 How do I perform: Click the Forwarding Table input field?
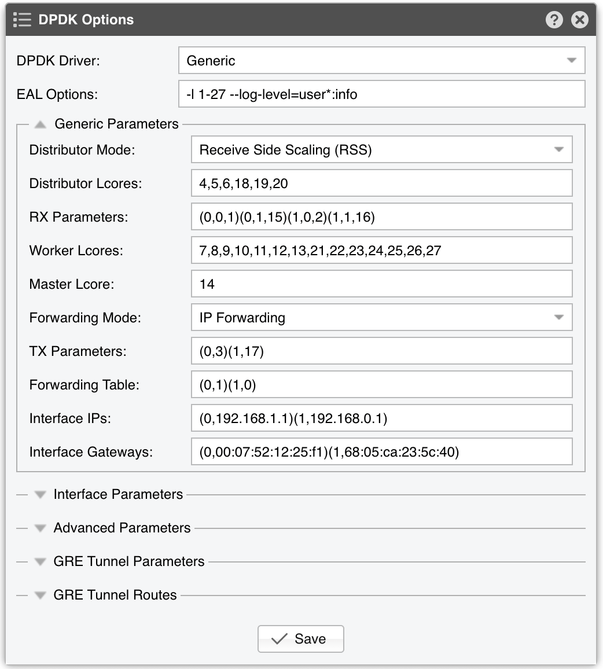pyautogui.click(x=381, y=384)
